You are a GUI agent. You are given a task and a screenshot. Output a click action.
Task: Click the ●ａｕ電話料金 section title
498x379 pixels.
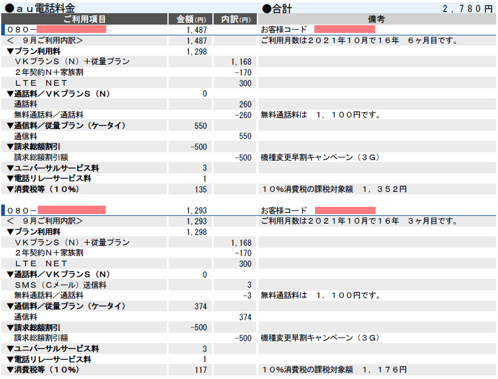click(40, 8)
